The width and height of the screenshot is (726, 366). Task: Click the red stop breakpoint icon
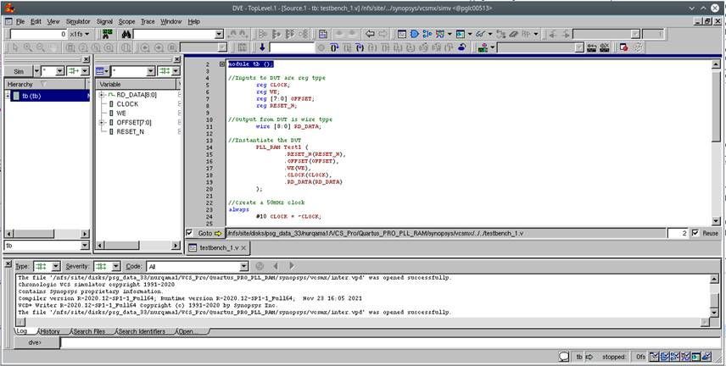click(x=623, y=47)
